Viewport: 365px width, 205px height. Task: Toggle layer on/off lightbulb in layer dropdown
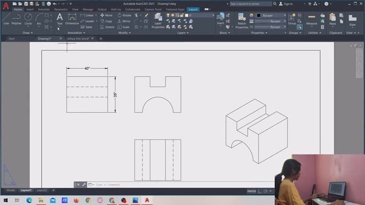pos(168,15)
